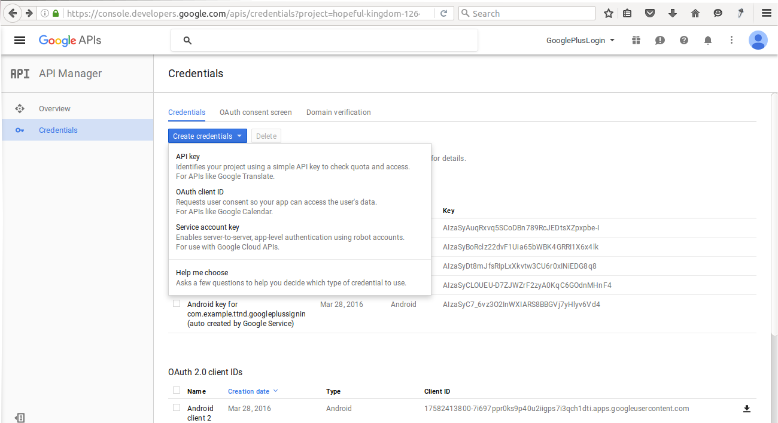Open the Android key for com.example.ttnd.googleplussignin
This screenshot has height=423, width=778.
(x=247, y=314)
